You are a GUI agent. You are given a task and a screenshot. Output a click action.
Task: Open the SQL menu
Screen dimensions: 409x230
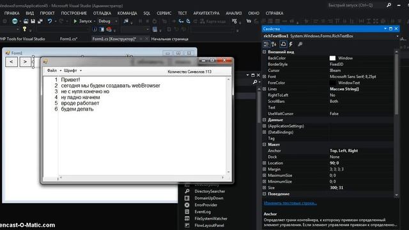click(146, 13)
